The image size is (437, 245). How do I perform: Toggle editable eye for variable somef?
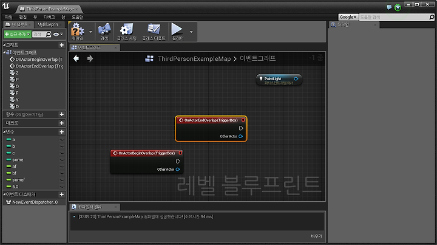62,180
